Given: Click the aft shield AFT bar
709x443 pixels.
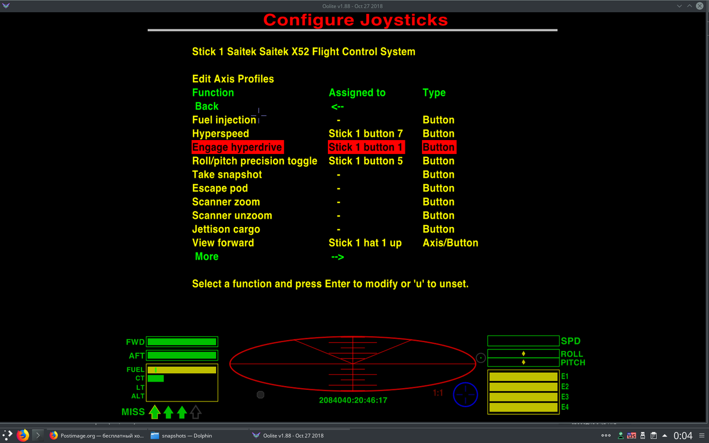Looking at the screenshot, I should pyautogui.click(x=182, y=356).
